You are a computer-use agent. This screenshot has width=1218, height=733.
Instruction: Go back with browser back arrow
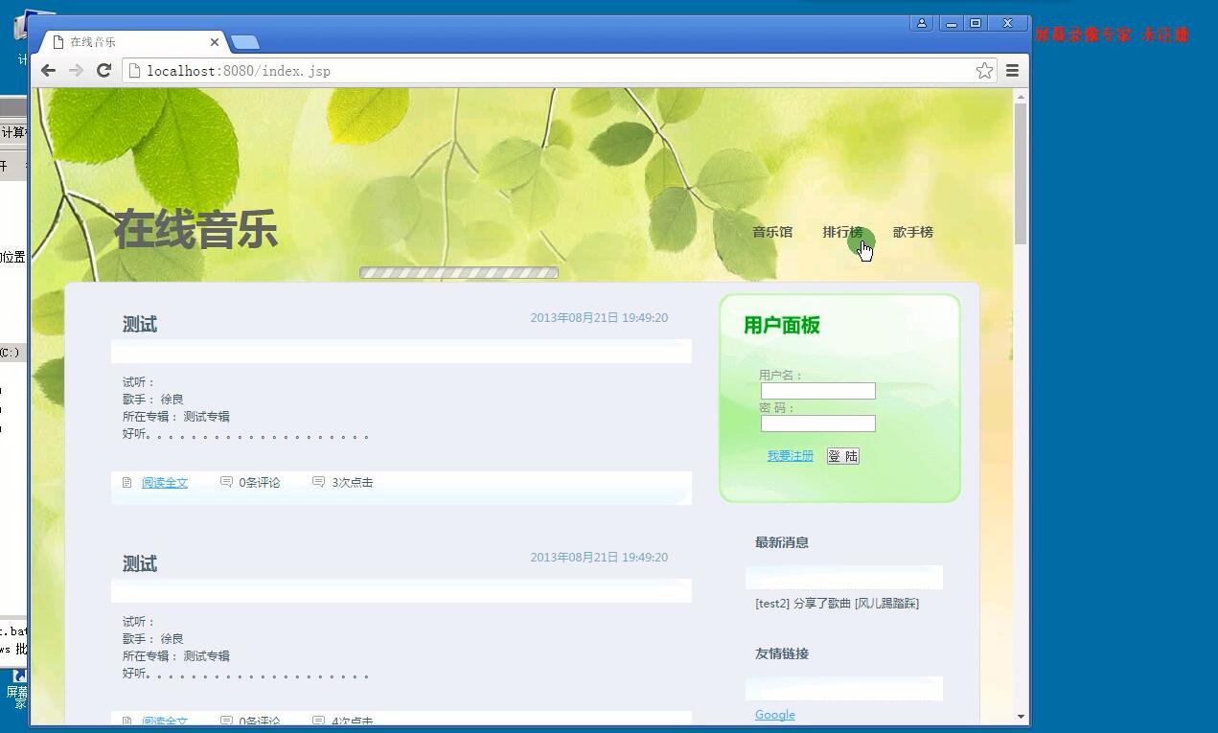click(x=48, y=70)
